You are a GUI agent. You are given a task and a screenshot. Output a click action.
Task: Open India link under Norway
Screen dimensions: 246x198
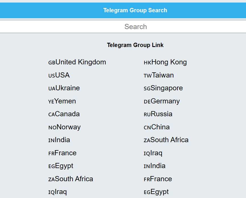click(59, 140)
